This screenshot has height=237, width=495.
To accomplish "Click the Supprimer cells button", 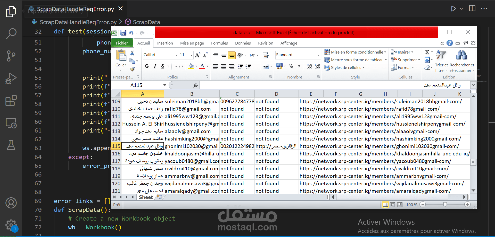I will [x=405, y=60].
